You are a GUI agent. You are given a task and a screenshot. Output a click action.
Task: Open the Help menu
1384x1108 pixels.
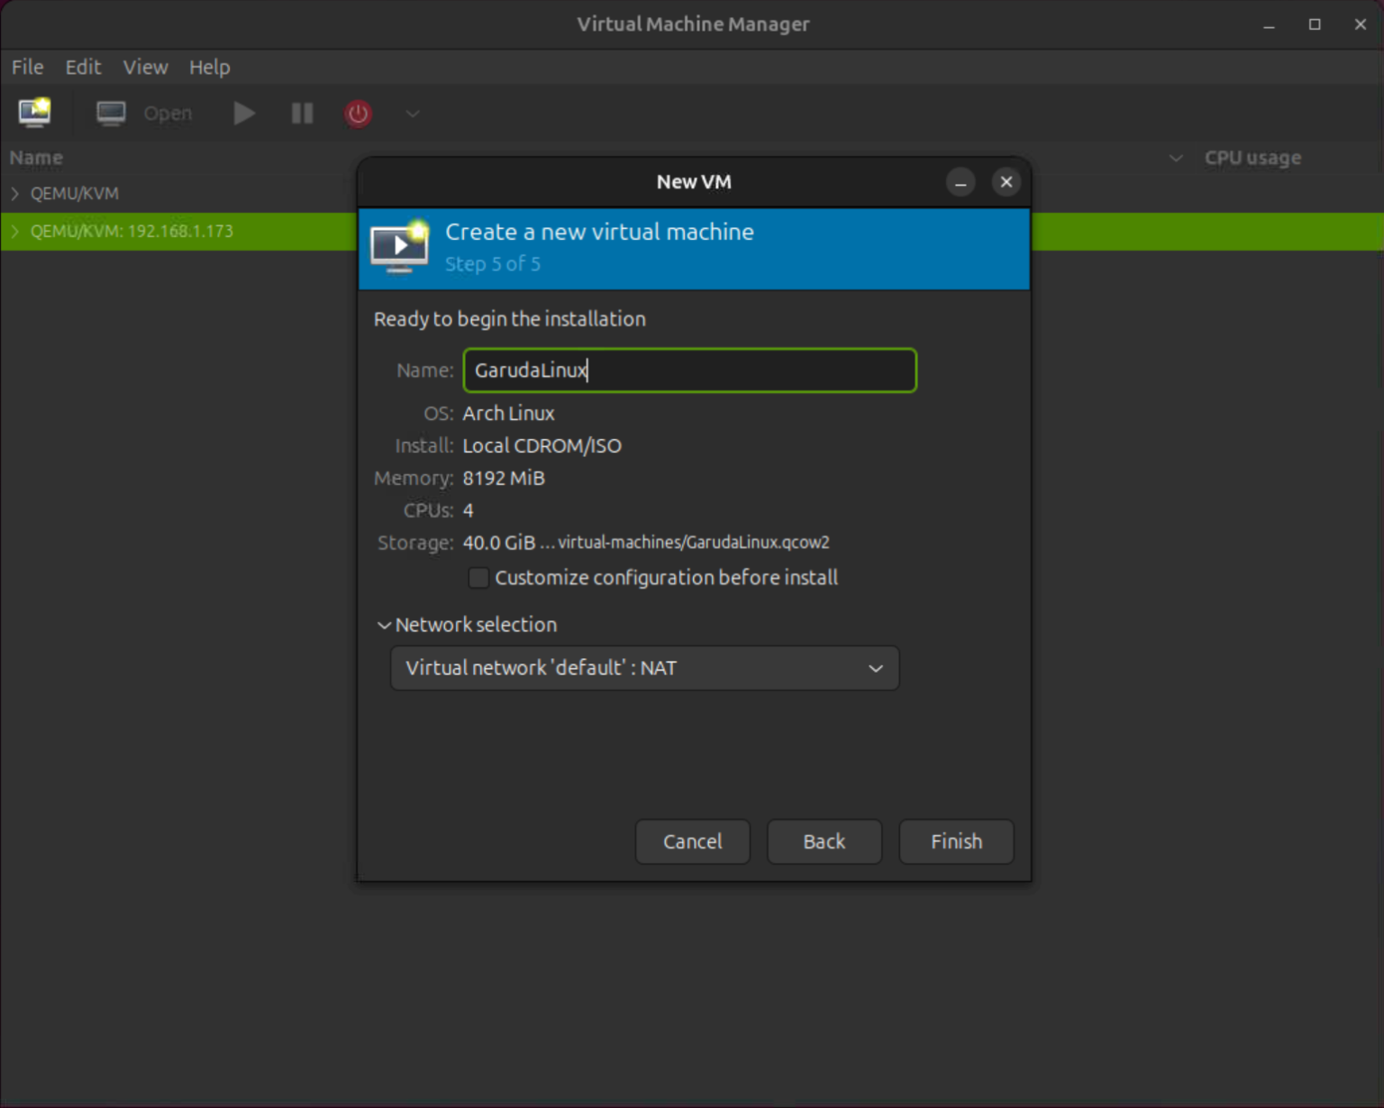209,67
